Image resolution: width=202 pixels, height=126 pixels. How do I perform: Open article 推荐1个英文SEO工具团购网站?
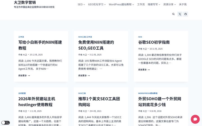pyautogui.click(x=99, y=102)
